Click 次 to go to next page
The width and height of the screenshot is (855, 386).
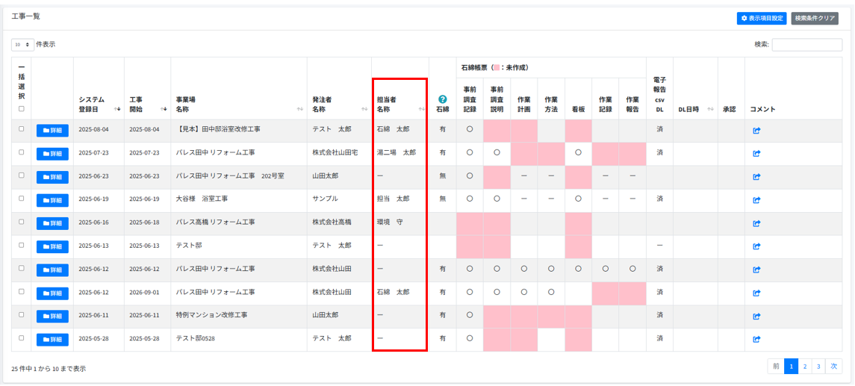click(x=834, y=367)
